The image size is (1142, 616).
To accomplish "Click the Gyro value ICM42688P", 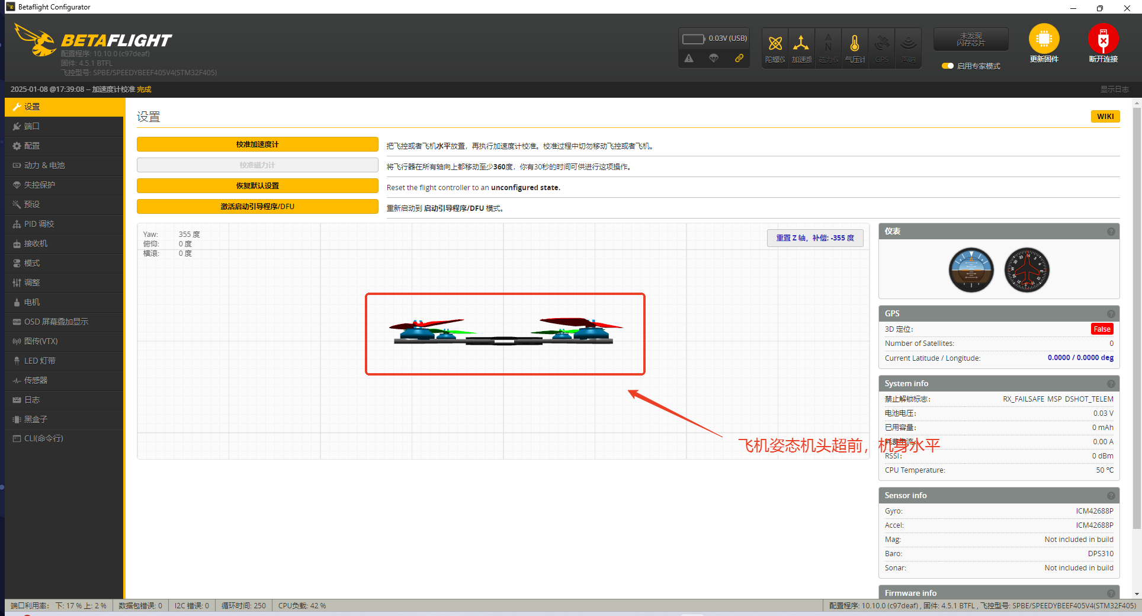I will click(x=1095, y=511).
